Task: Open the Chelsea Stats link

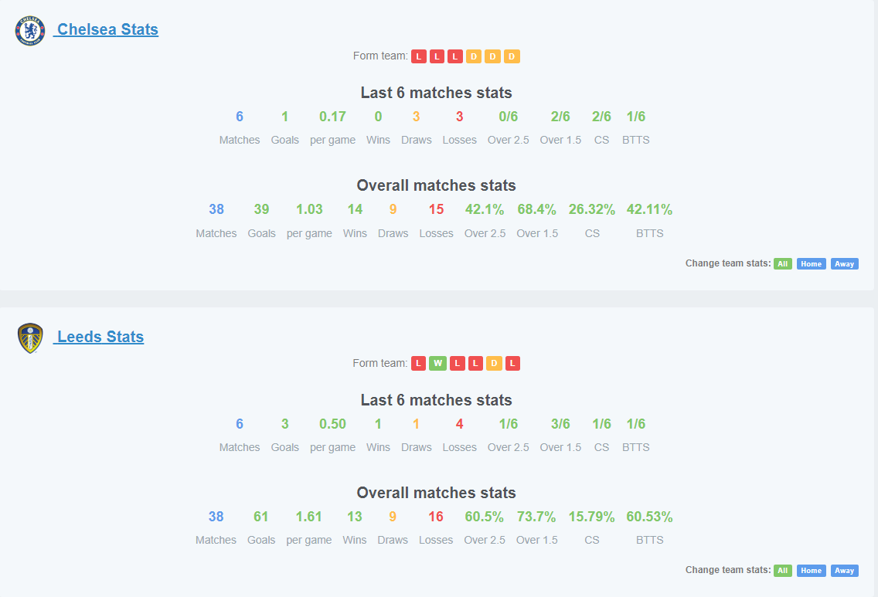Action: tap(106, 29)
